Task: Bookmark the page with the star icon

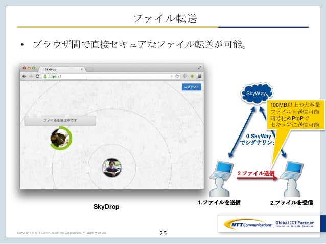Action: coord(177,76)
